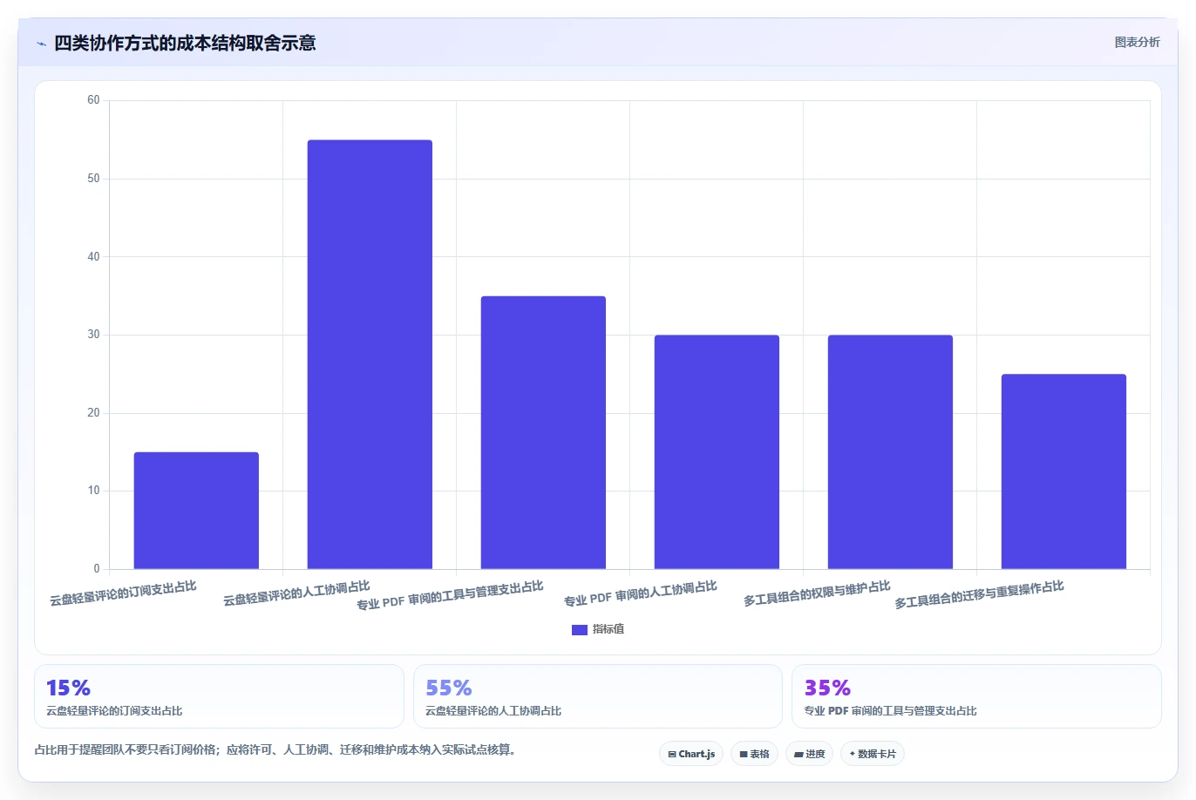Click the x-axis label 多工具组合的权限与维护占比
The height and width of the screenshot is (800, 1196).
tap(817, 593)
